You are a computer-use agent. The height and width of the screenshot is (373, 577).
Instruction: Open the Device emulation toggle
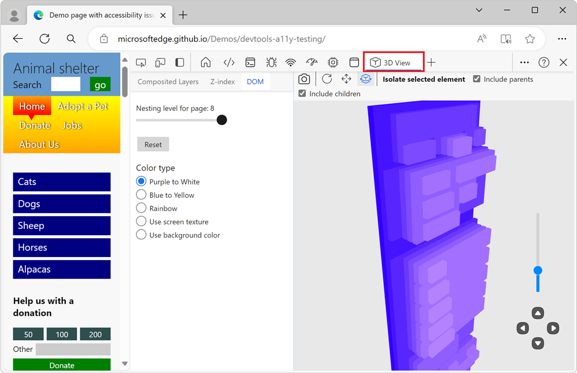click(160, 62)
